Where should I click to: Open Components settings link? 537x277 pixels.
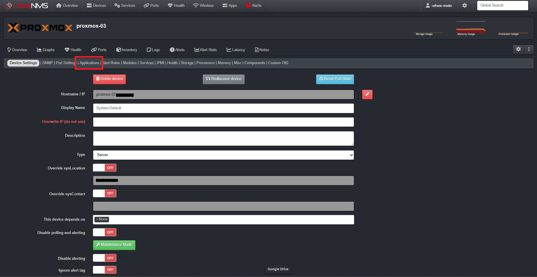[x=255, y=63]
